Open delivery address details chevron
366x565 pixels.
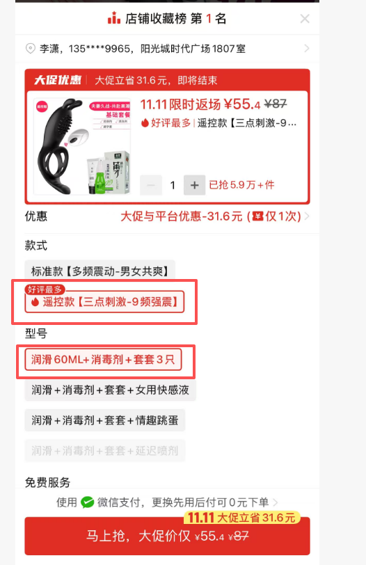click(307, 48)
